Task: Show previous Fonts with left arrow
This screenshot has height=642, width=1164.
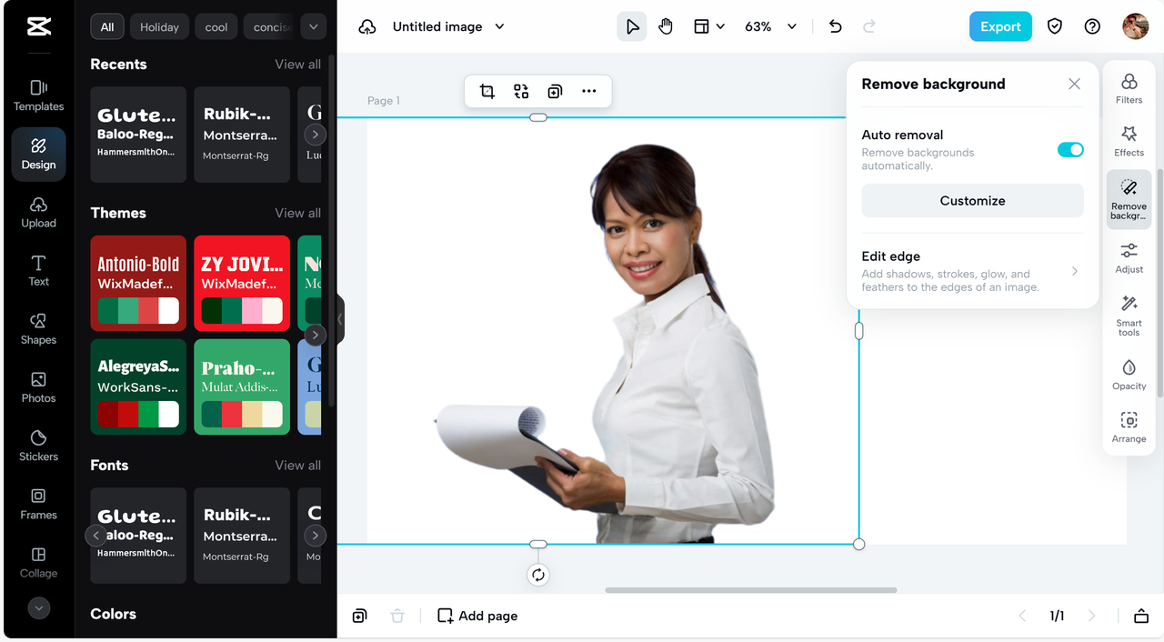Action: (96, 536)
